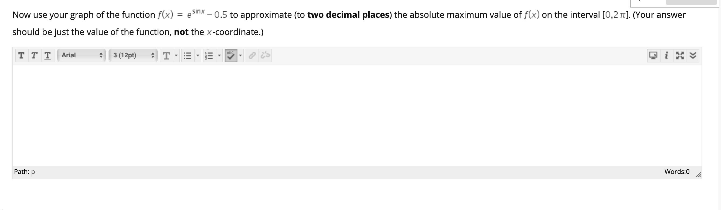721x210 pixels.
Task: Remove a link with the unlink icon
Action: pos(264,55)
